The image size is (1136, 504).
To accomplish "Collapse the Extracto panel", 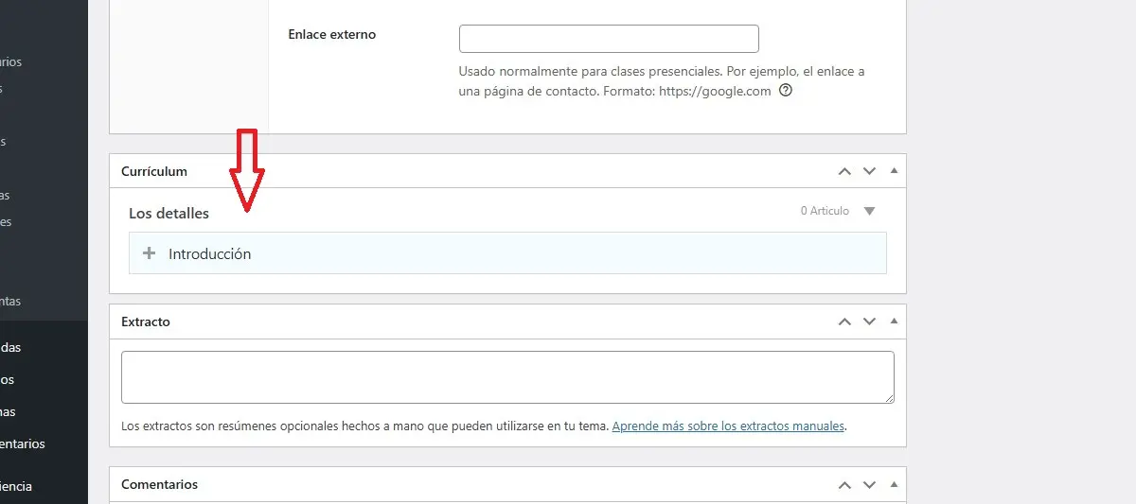I will tap(895, 322).
